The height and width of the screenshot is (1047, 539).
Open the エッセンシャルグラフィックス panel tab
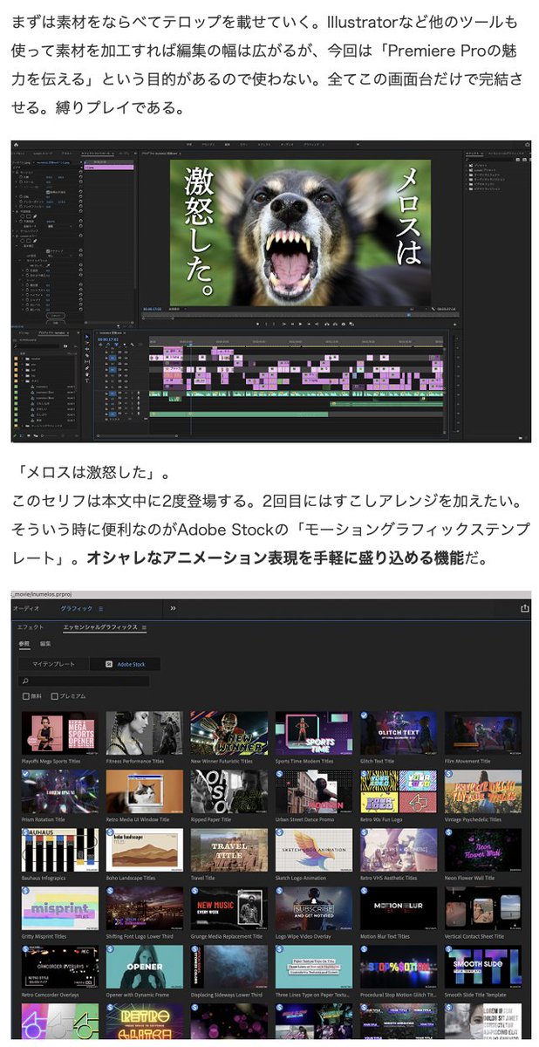[x=100, y=627]
